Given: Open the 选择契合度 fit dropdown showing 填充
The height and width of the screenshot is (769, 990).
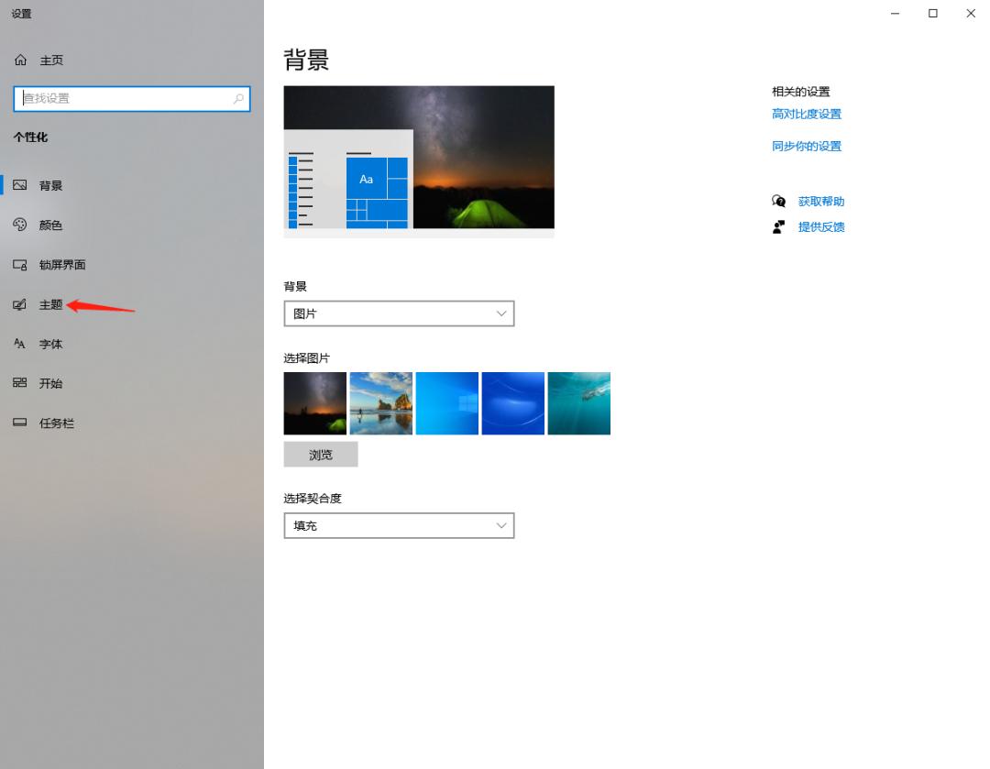Looking at the screenshot, I should coord(399,525).
